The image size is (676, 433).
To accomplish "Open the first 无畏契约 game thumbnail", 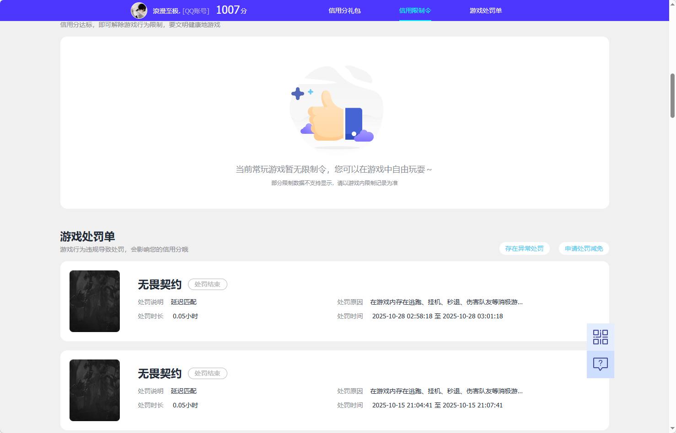I will [x=94, y=301].
